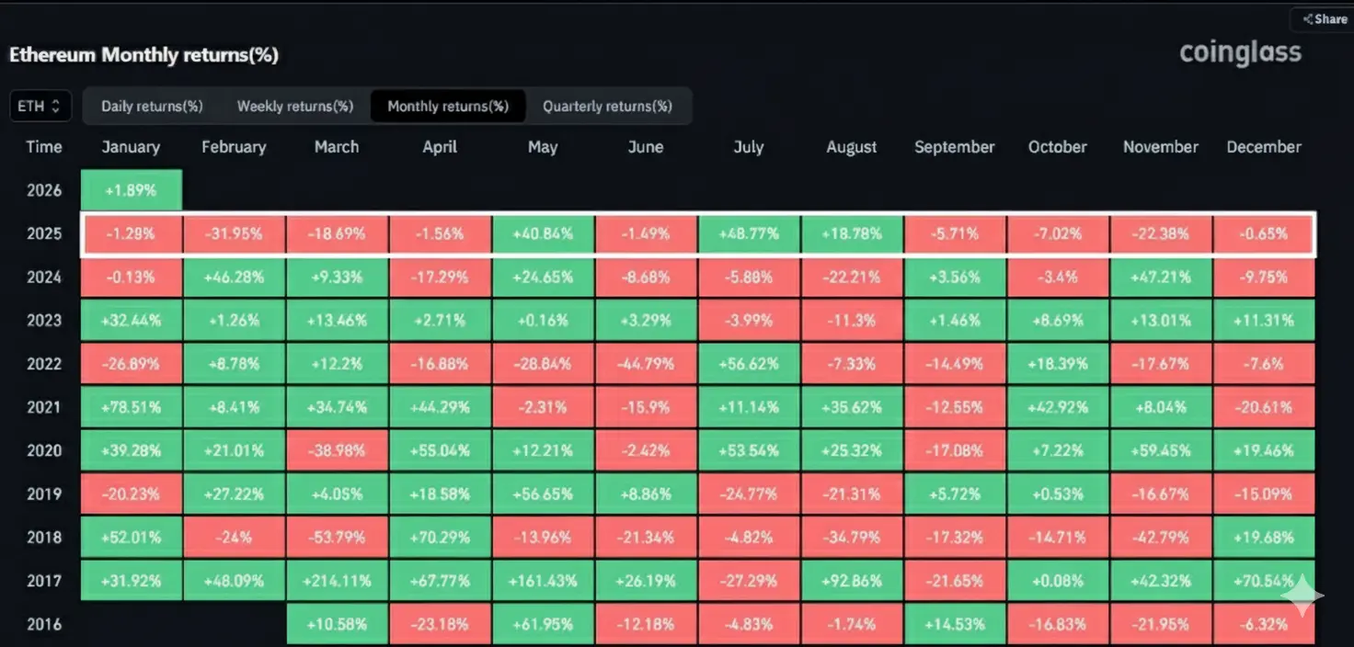Click the May column header

click(x=543, y=147)
